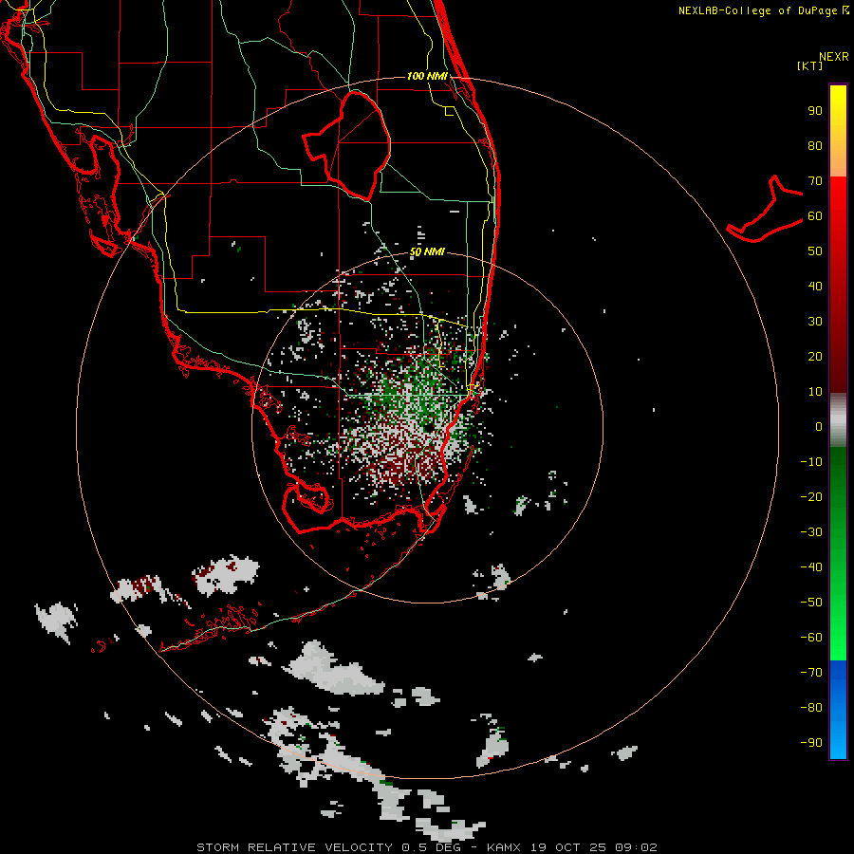Click the 50 NMI range ring label
The image size is (854, 854).
427,251
